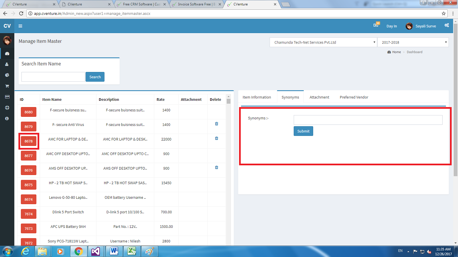This screenshot has width=458, height=257.
Task: Click the APC UPS Battery 9AH item name
Action: click(x=68, y=227)
